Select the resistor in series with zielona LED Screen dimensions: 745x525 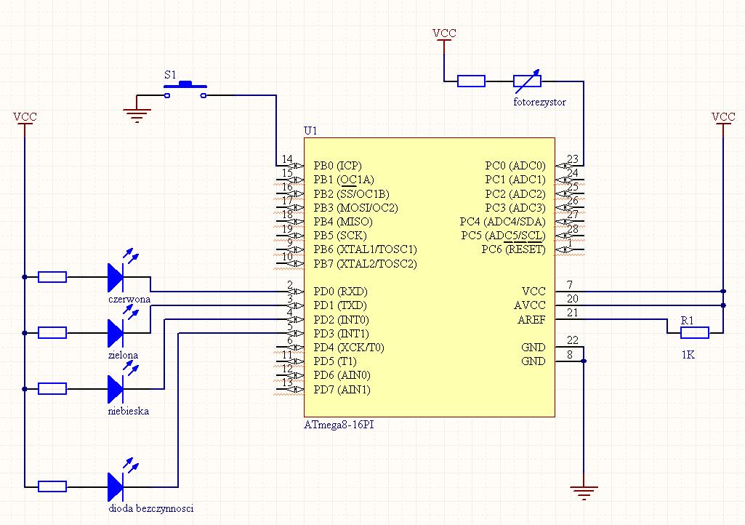point(52,333)
